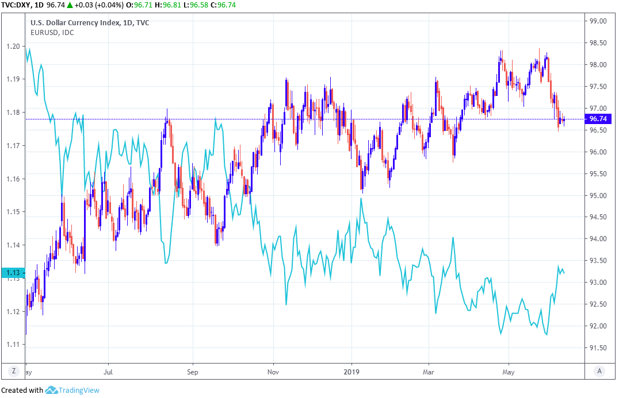619x398 pixels.
Task: Click the 2019 marker on time axis
Action: 350,372
